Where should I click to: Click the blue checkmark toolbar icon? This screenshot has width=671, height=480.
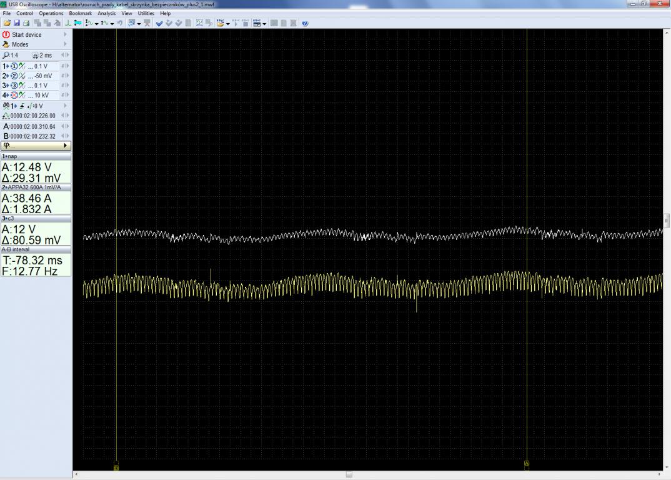point(159,23)
